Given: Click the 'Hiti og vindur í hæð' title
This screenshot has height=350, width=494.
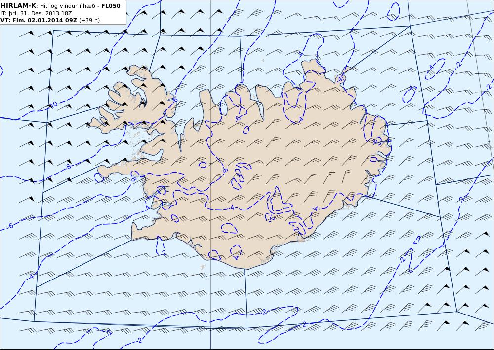Looking at the screenshot, I should pos(67,6).
